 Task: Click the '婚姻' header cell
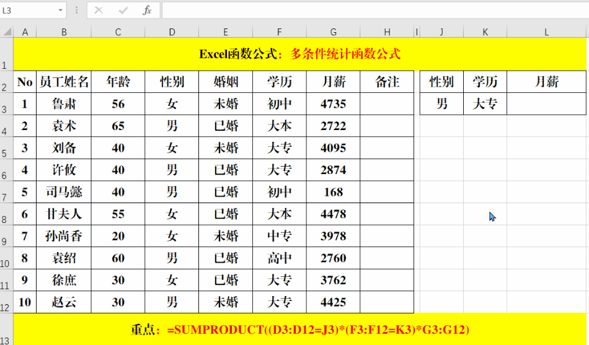tap(226, 82)
